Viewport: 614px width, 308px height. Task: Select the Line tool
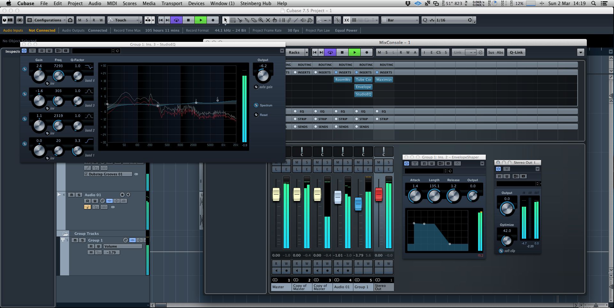pos(296,20)
